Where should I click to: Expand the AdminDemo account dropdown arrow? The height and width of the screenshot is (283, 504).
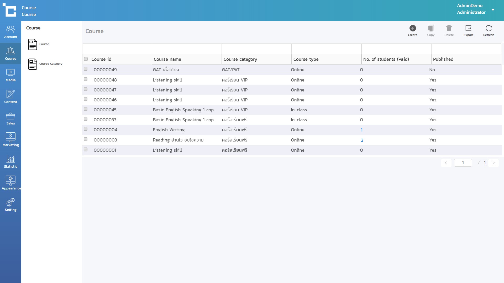click(x=493, y=10)
